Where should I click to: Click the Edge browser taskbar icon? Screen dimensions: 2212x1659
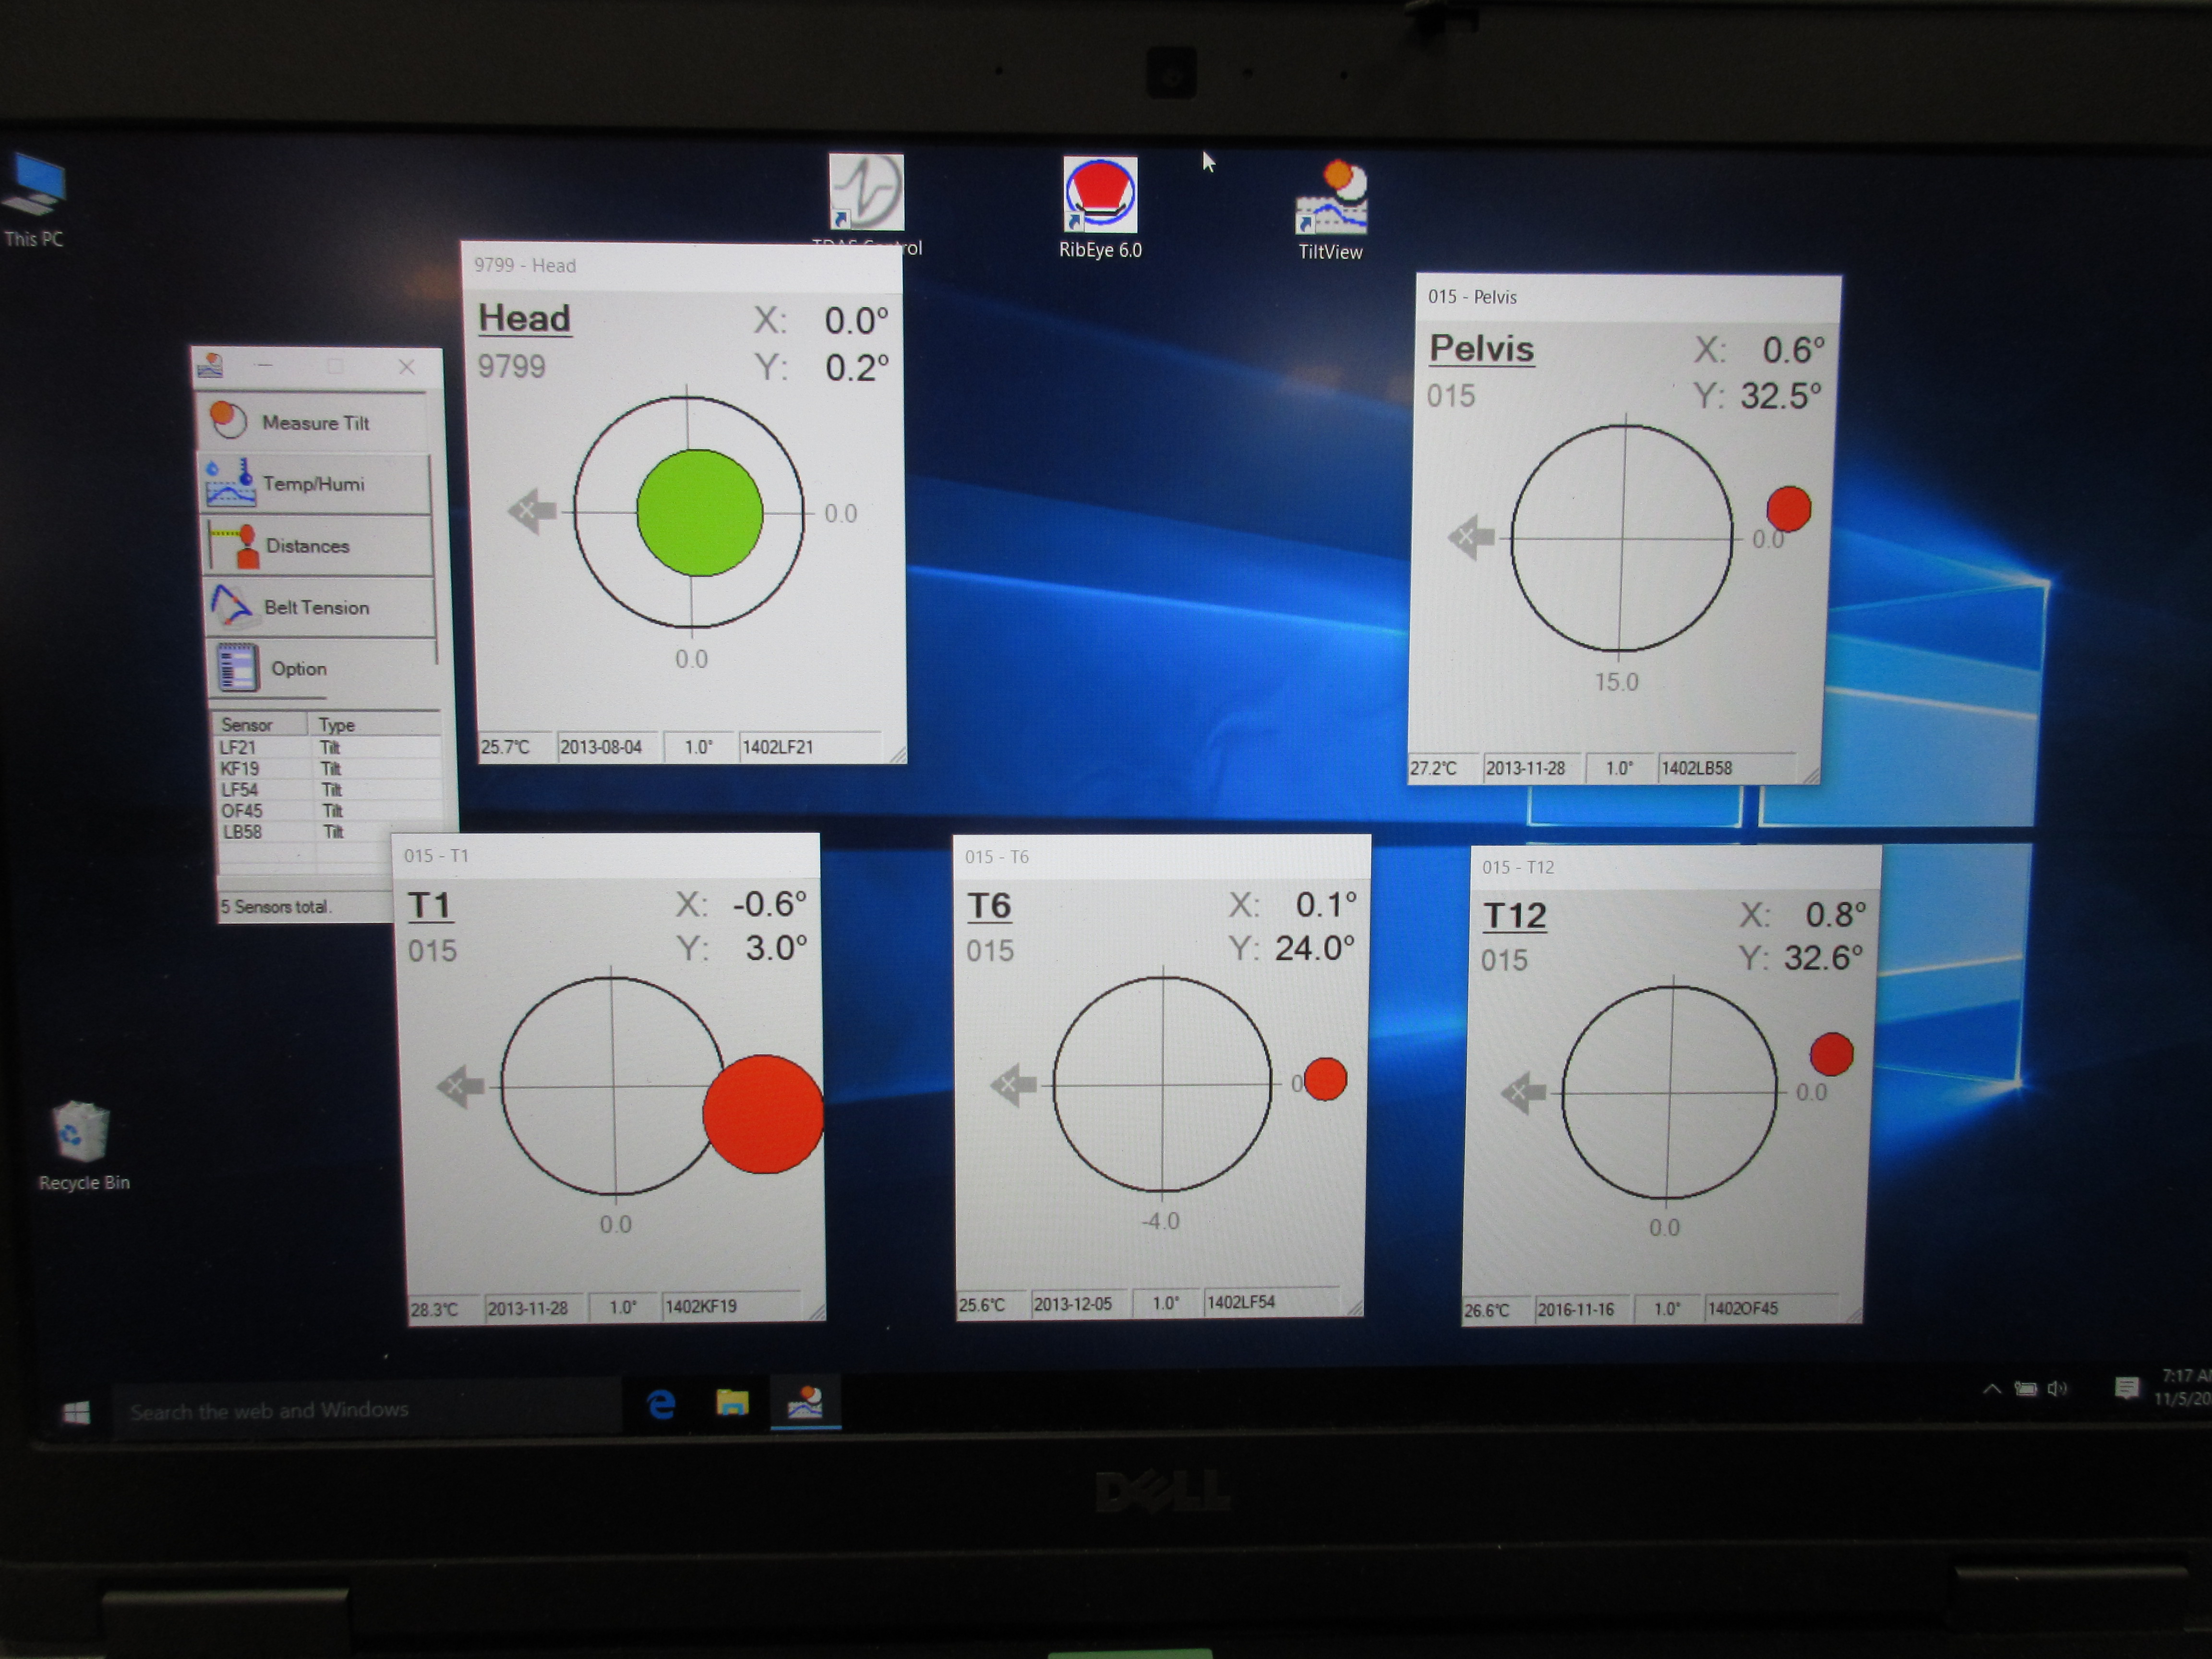(661, 1405)
